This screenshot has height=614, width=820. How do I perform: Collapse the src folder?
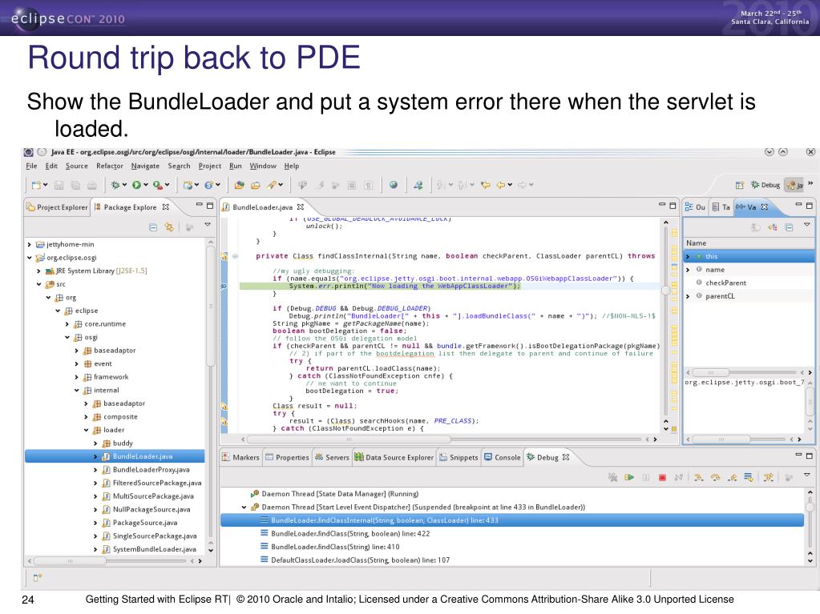38,284
